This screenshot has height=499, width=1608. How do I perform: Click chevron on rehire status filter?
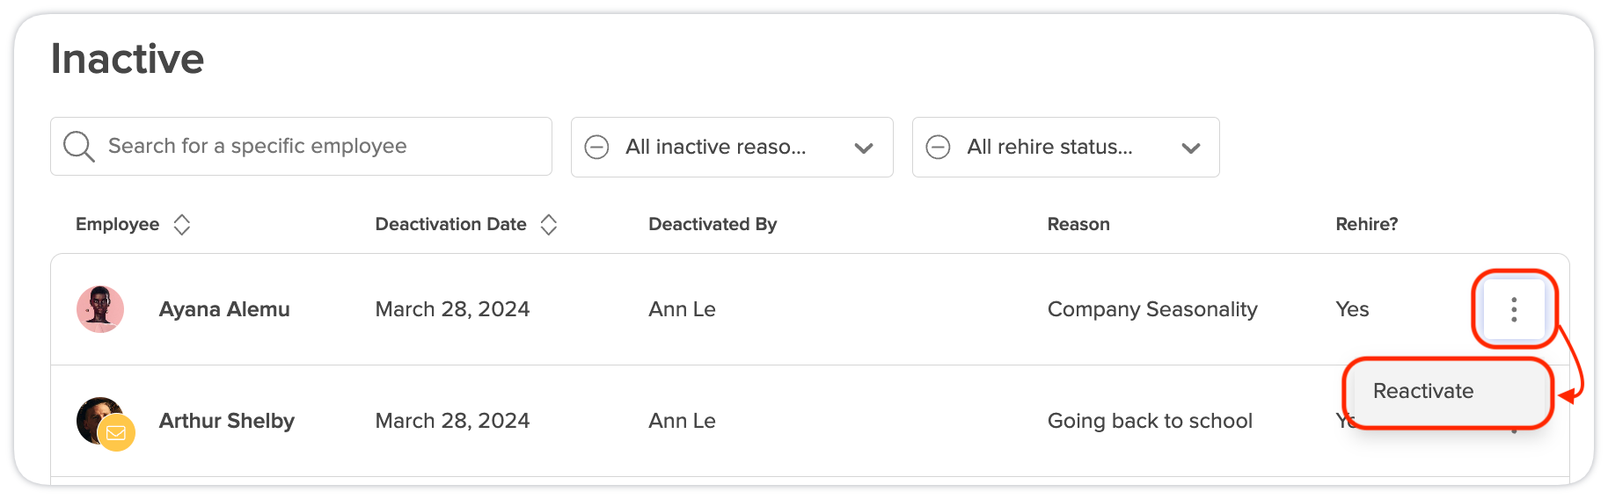pos(1191,148)
